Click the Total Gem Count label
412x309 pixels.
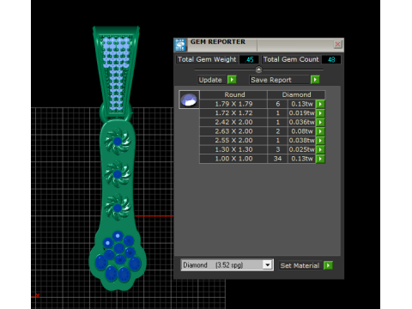point(291,59)
